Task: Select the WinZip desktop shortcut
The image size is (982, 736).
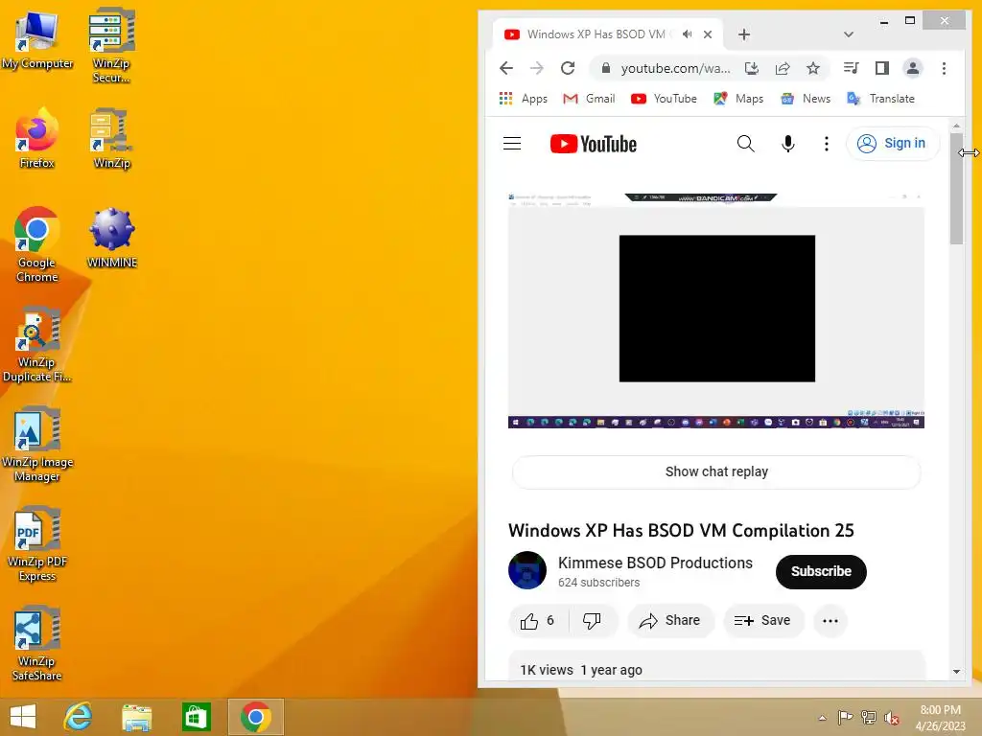Action: pos(111,139)
